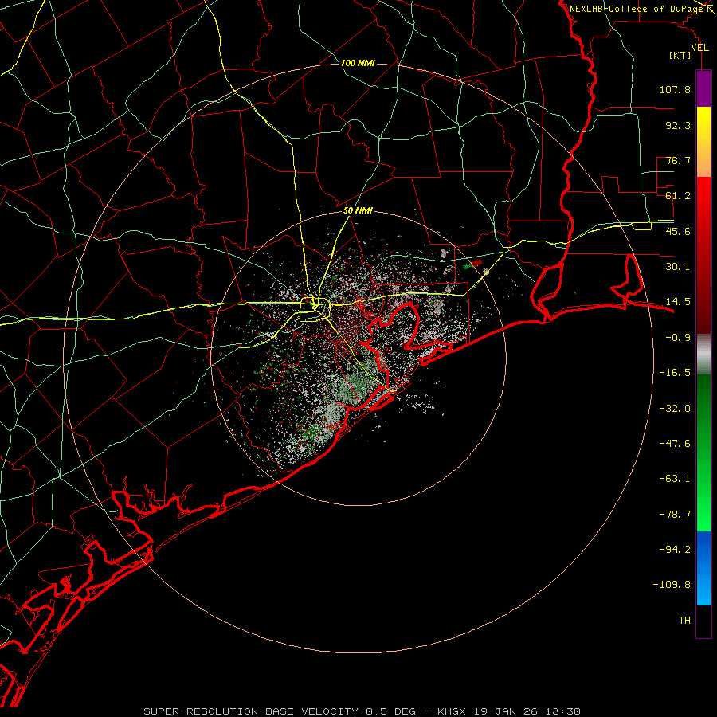Click the TH threshold label
The height and width of the screenshot is (717, 717).
(x=684, y=621)
